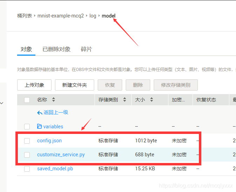This screenshot has height=192, width=236.
Task: Click 未加密 in the saved_model.pb row
Action: [x=179, y=169]
